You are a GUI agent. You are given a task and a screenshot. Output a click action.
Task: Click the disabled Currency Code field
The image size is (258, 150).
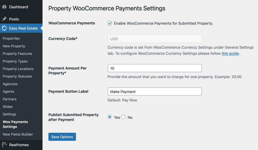(155, 39)
